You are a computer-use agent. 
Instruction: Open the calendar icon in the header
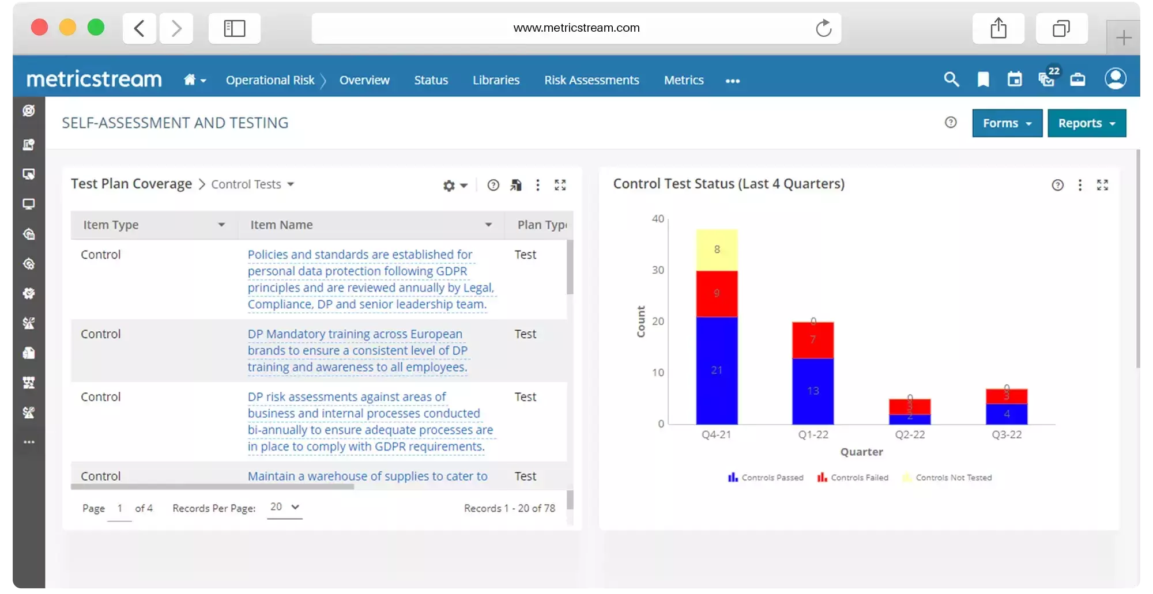click(1015, 80)
